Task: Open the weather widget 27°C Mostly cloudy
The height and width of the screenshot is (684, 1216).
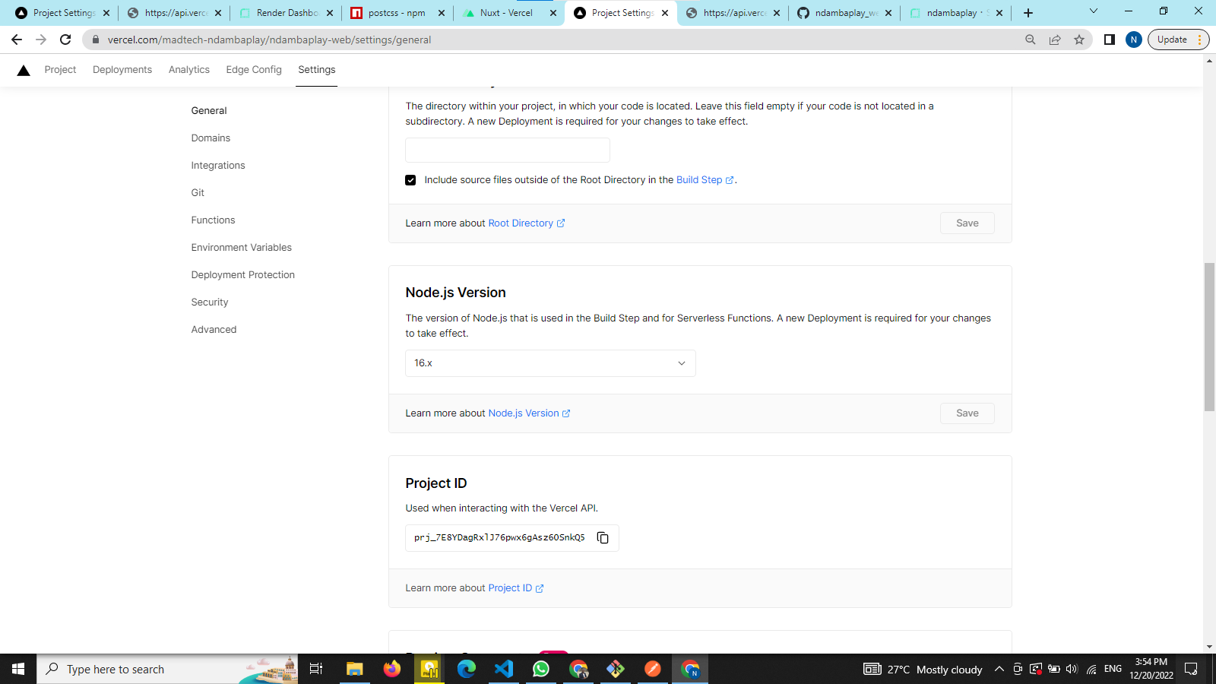Action: [x=923, y=669]
